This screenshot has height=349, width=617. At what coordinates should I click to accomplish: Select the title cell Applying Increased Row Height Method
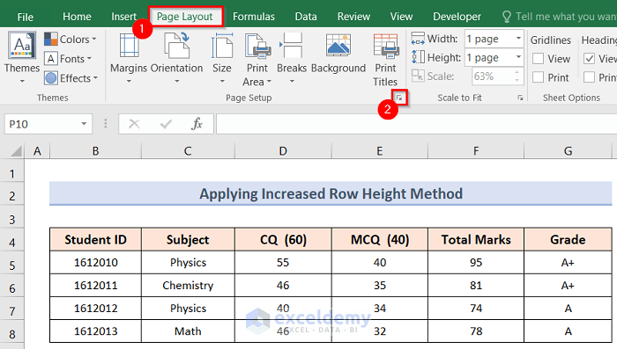pyautogui.click(x=331, y=193)
